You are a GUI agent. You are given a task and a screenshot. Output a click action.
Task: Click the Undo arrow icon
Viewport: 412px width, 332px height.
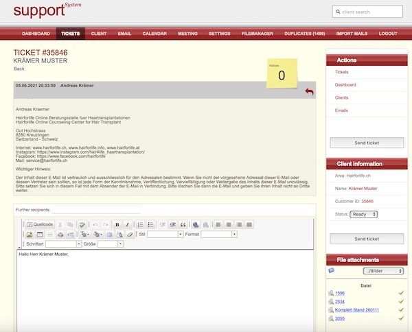[95, 224]
